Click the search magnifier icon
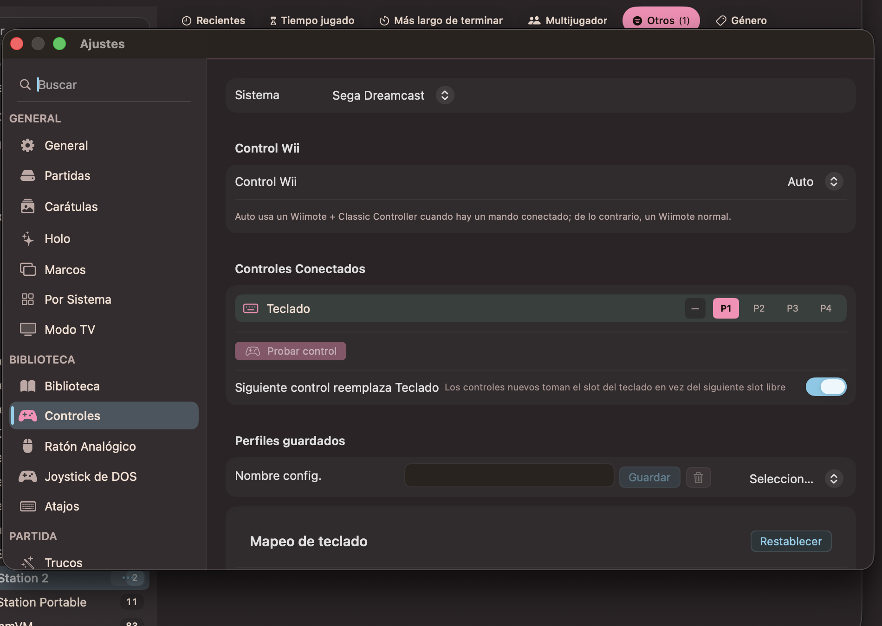 (25, 84)
